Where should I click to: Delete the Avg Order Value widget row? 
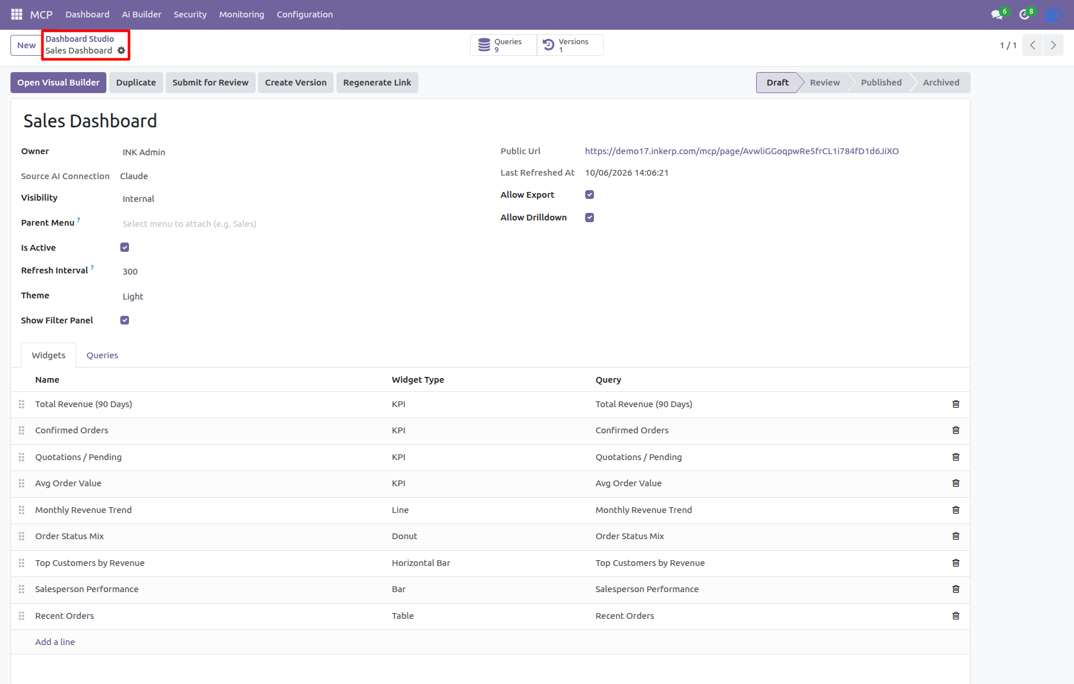pos(955,483)
